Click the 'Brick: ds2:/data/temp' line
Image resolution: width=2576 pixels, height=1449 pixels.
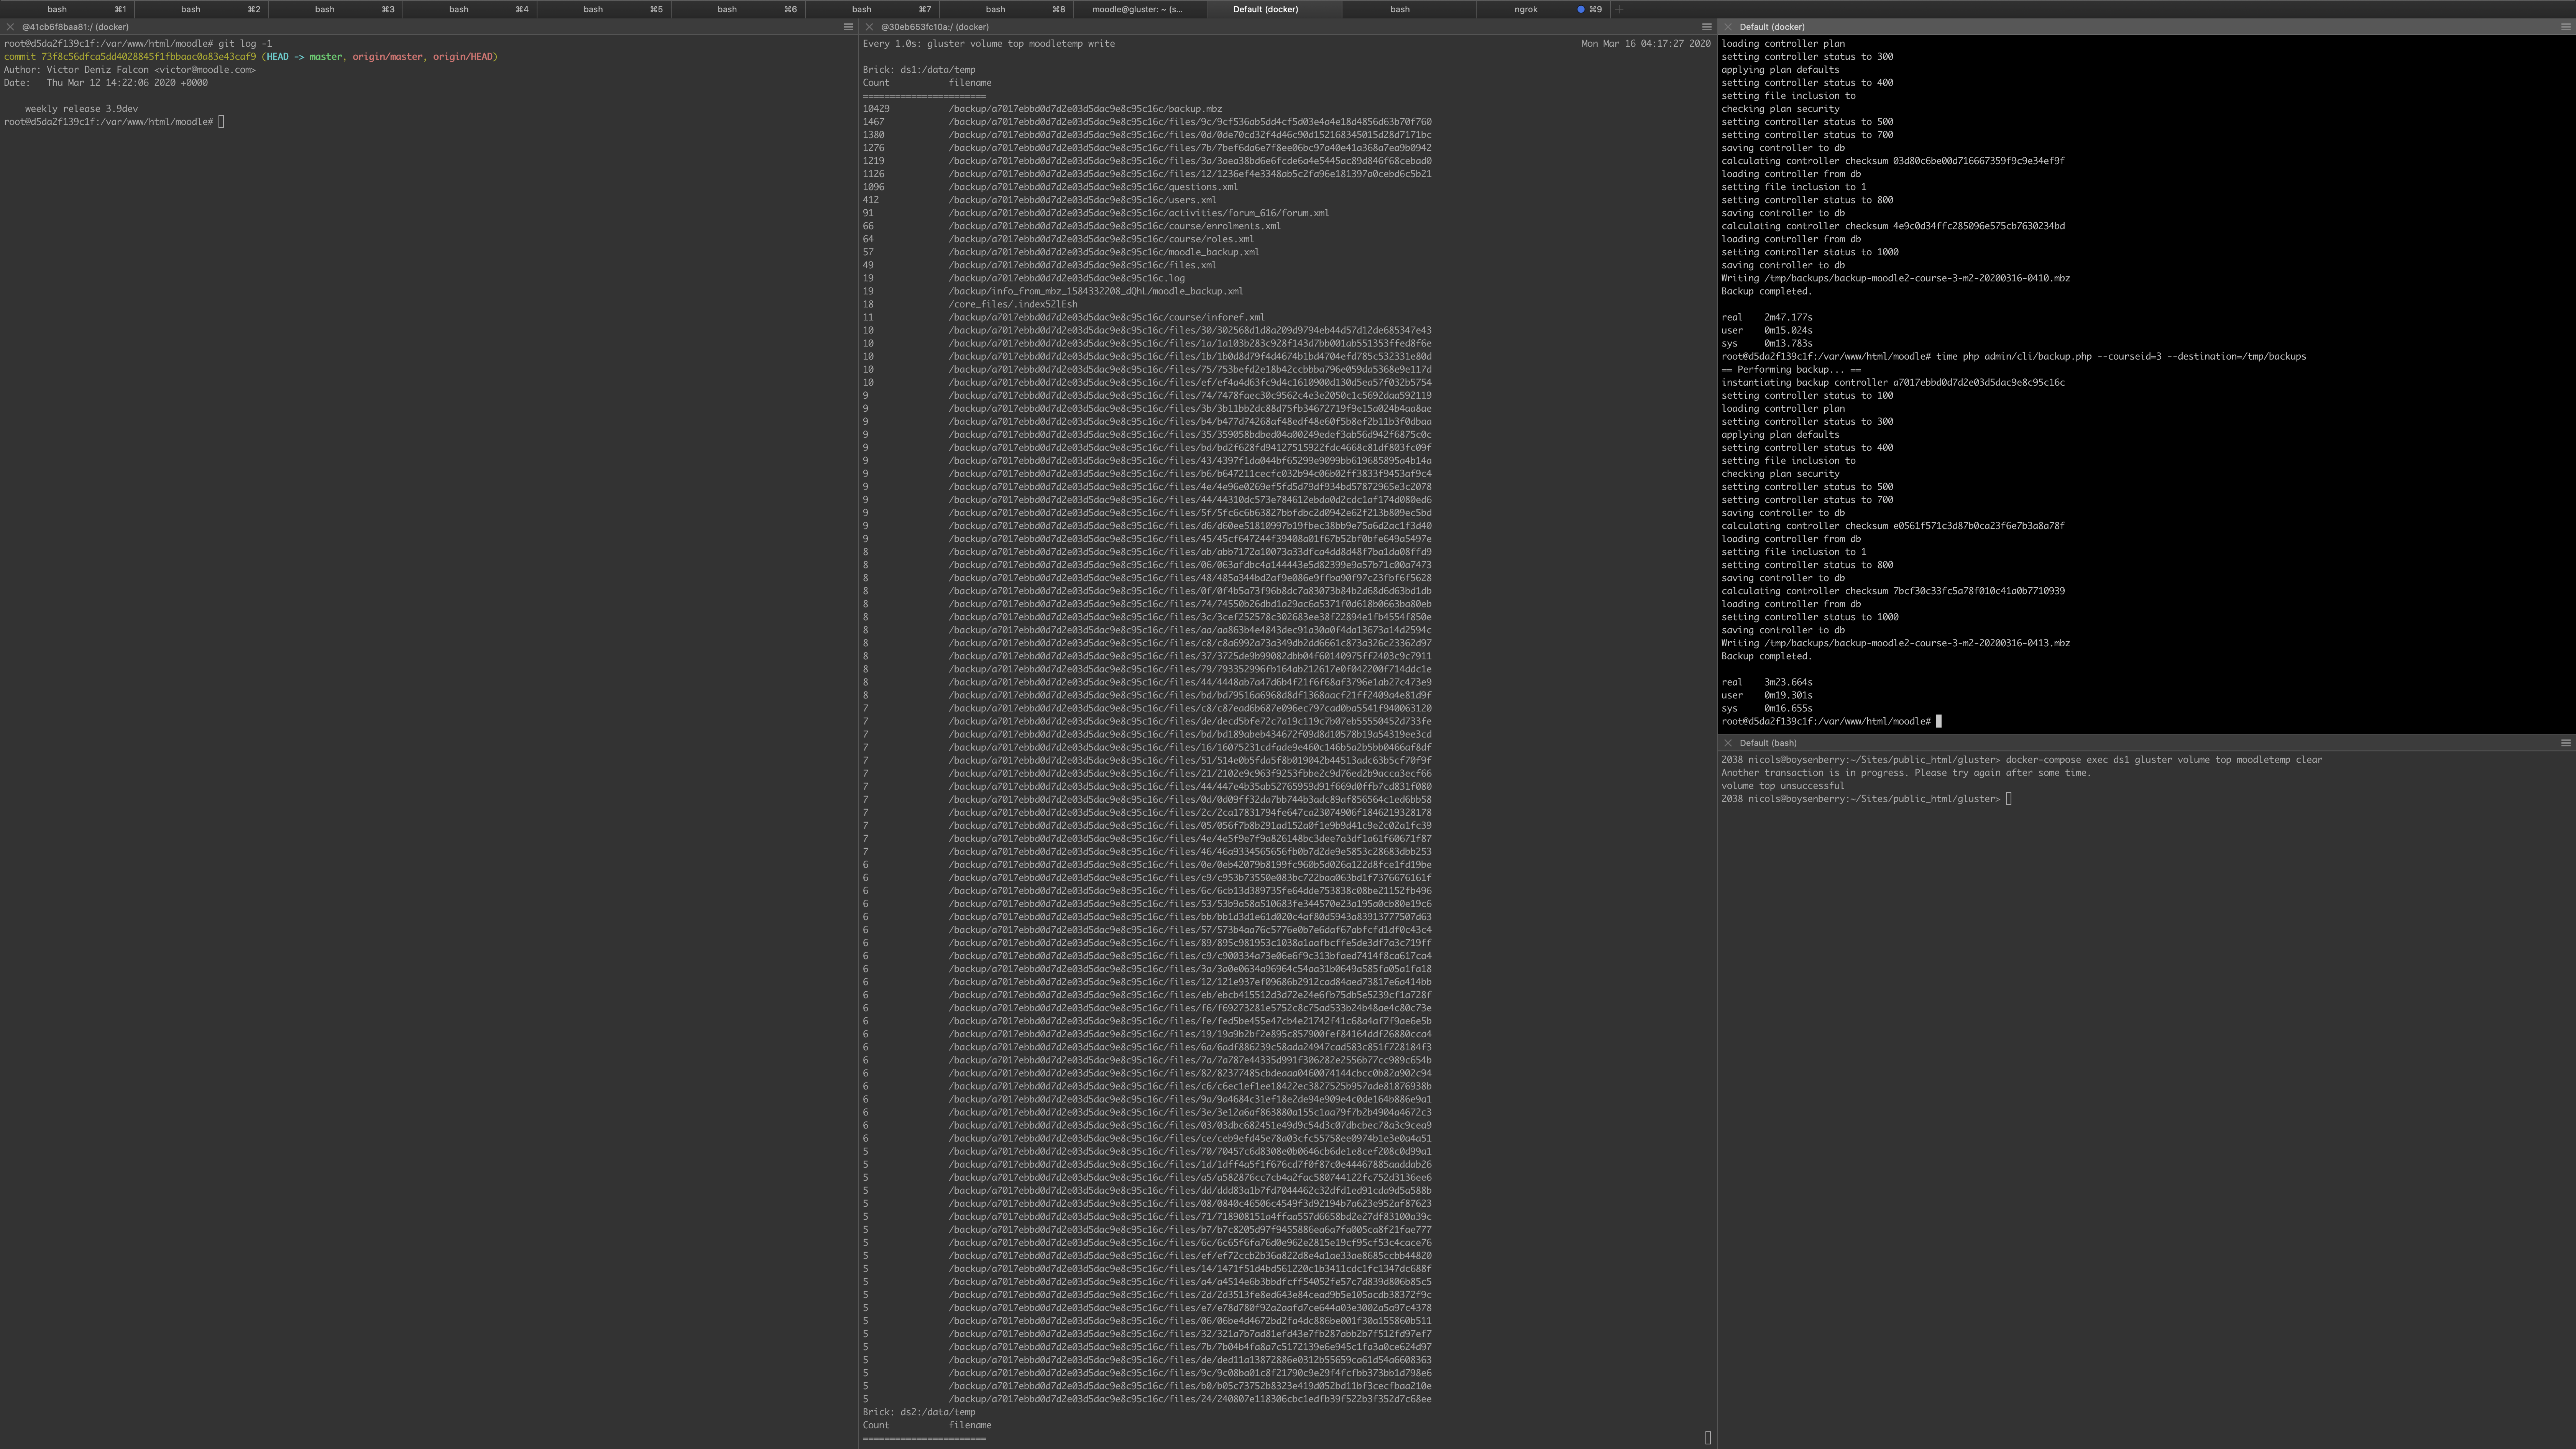919,1412
